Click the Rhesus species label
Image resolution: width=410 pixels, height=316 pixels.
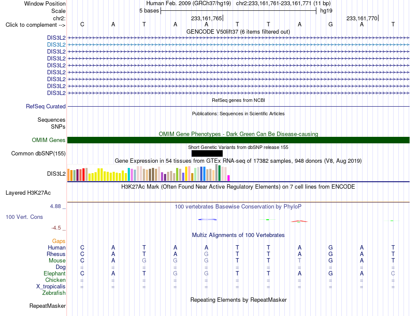click(56, 254)
